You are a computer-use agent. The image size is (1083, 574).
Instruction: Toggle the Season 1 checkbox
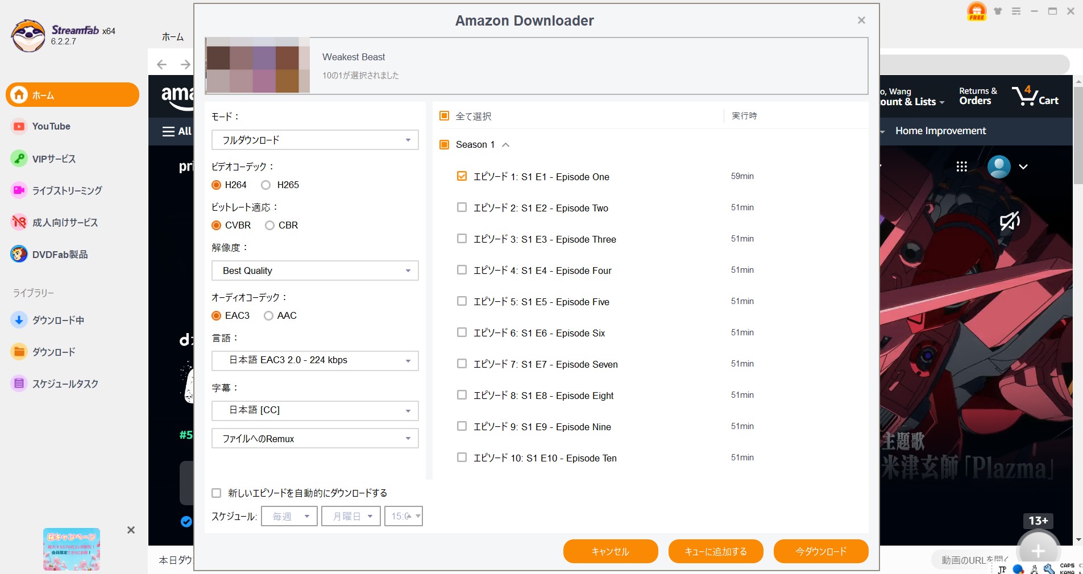(x=445, y=144)
